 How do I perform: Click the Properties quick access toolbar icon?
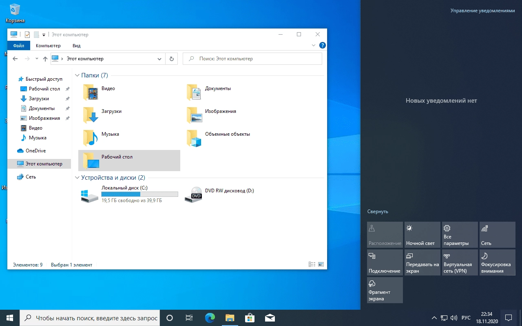27,35
